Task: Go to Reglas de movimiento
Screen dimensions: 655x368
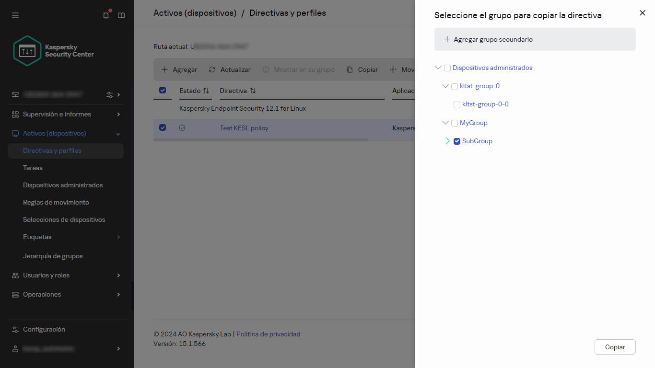Action: coord(56,202)
